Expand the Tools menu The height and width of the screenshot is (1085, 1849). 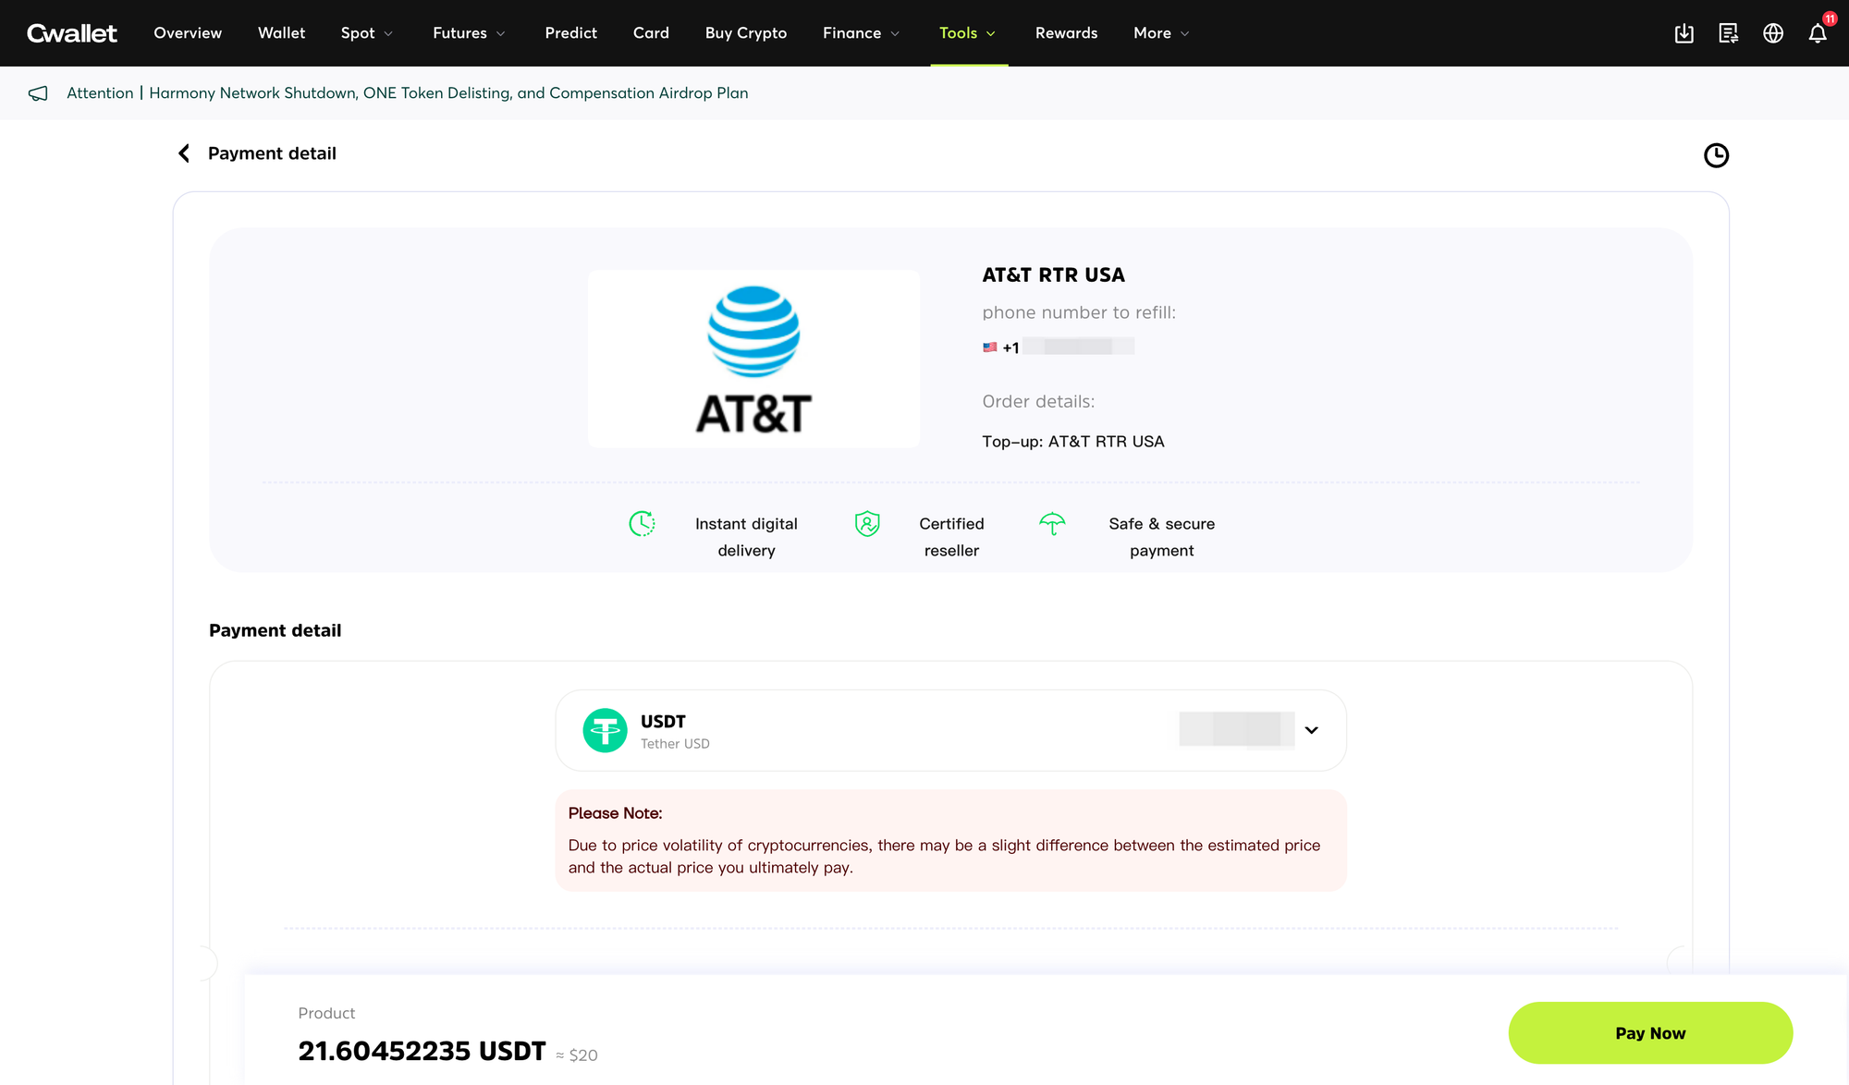(968, 33)
